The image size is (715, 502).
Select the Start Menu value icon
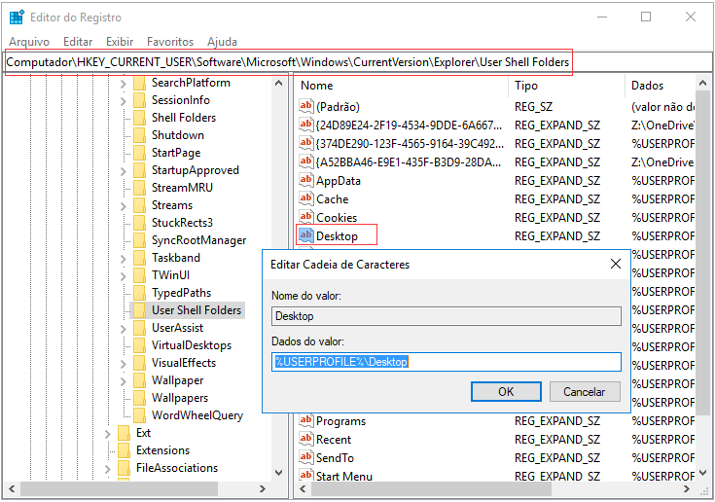coord(305,476)
